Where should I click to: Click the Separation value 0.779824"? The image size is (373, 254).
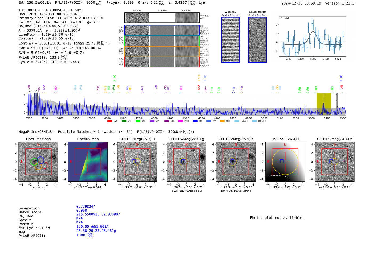tap(86, 207)
